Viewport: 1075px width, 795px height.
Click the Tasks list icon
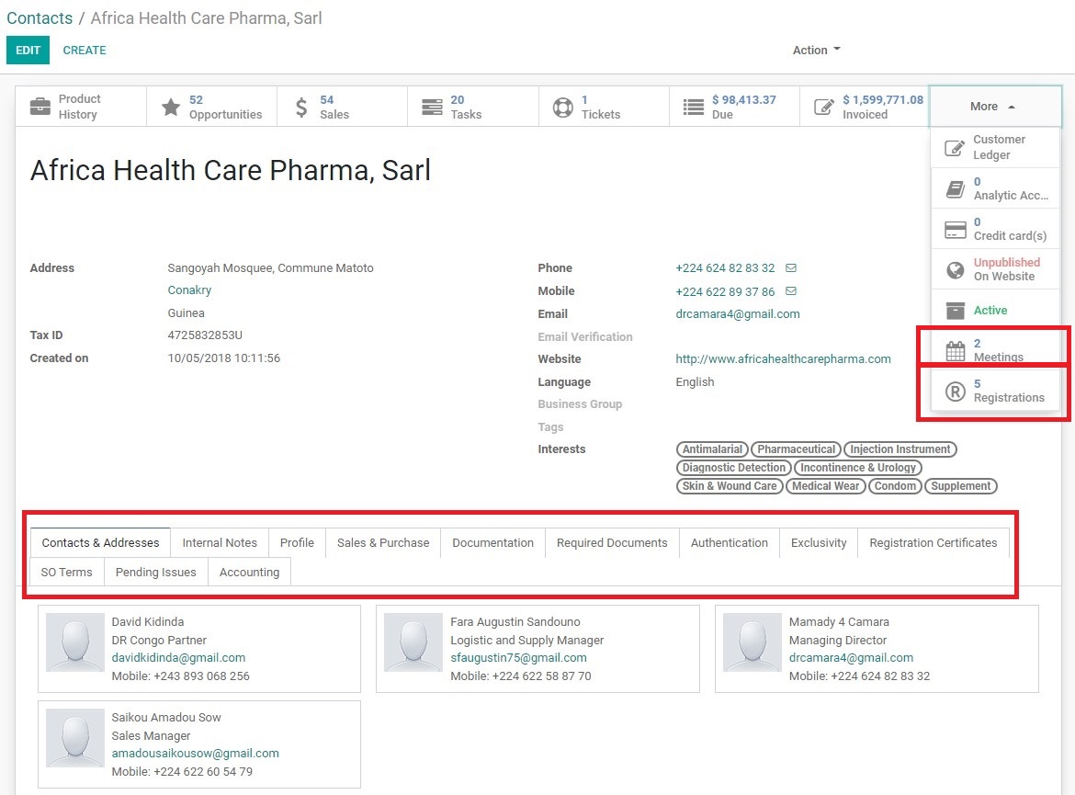coord(432,107)
